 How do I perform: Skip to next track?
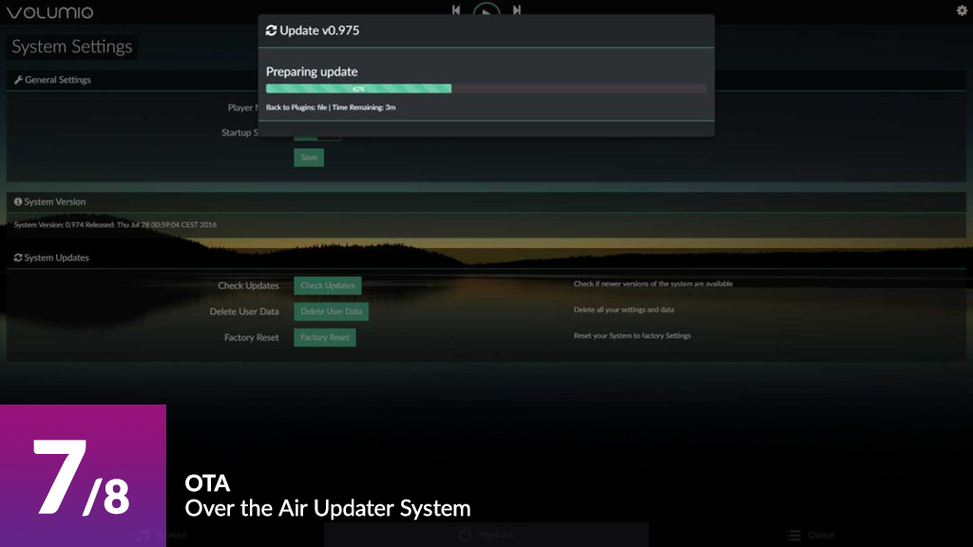click(517, 10)
